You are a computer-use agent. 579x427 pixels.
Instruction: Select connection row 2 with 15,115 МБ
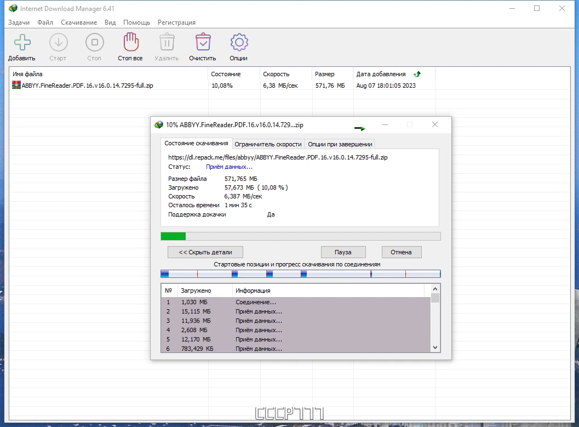point(296,311)
